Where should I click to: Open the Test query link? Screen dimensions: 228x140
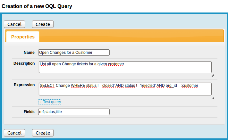tap(52, 102)
